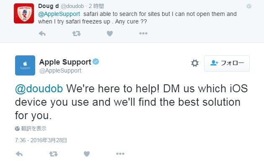Viewport: 264px width, 164px height.
Task: Open the @doudob mention in Apple's reply
Action: (x=39, y=89)
